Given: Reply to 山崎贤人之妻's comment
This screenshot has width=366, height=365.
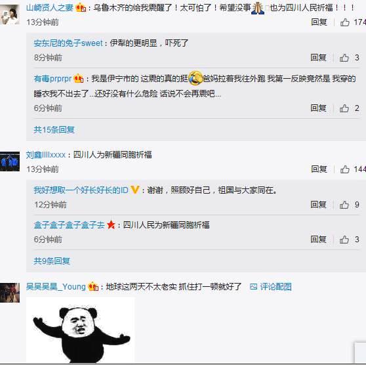Looking at the screenshot, I should (319, 22).
